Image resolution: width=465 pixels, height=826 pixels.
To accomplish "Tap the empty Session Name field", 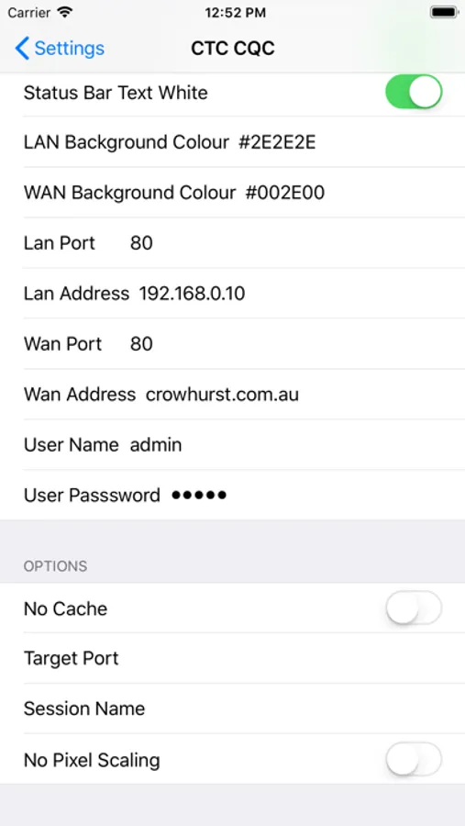I will click(232, 709).
